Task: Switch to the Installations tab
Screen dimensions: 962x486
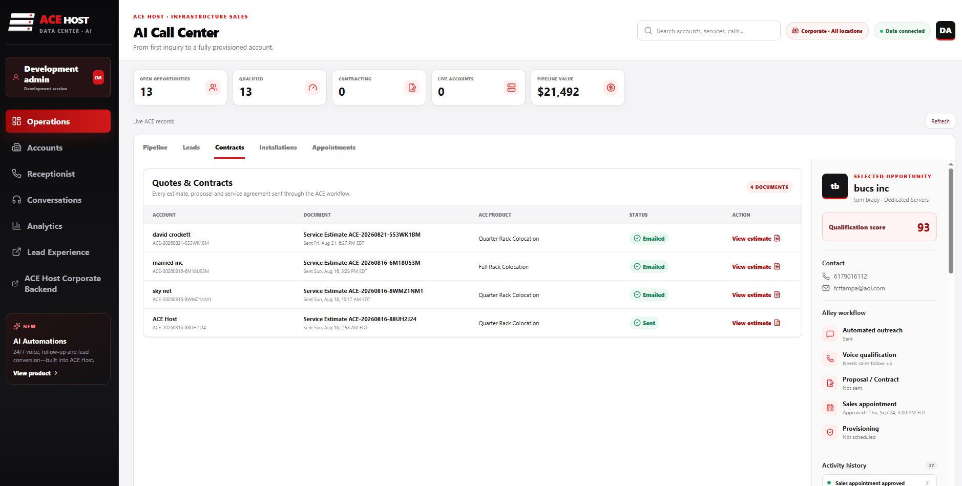Action: pyautogui.click(x=278, y=147)
